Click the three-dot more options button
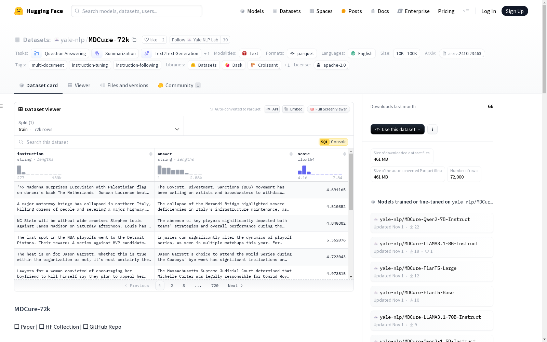This screenshot has width=547, height=342. pos(432,129)
